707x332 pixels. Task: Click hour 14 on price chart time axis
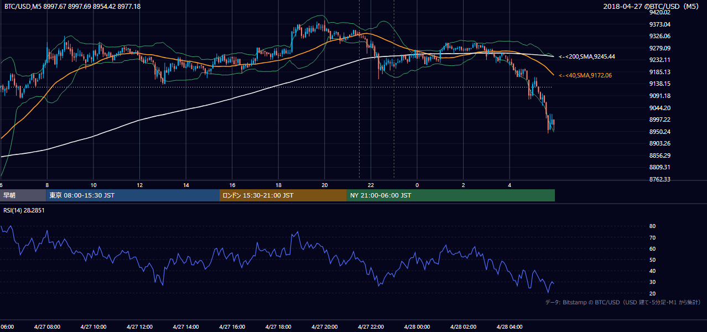[186, 185]
